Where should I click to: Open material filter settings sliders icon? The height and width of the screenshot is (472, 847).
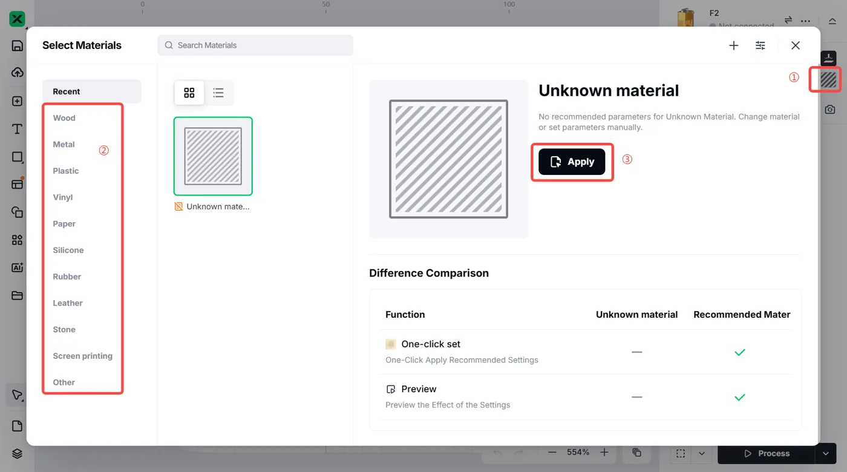click(x=760, y=45)
